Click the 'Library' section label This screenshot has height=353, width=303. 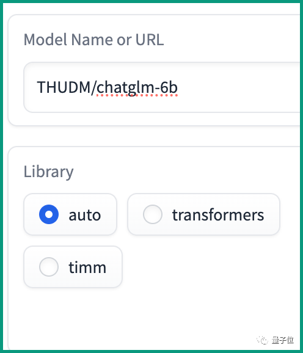pos(49,172)
